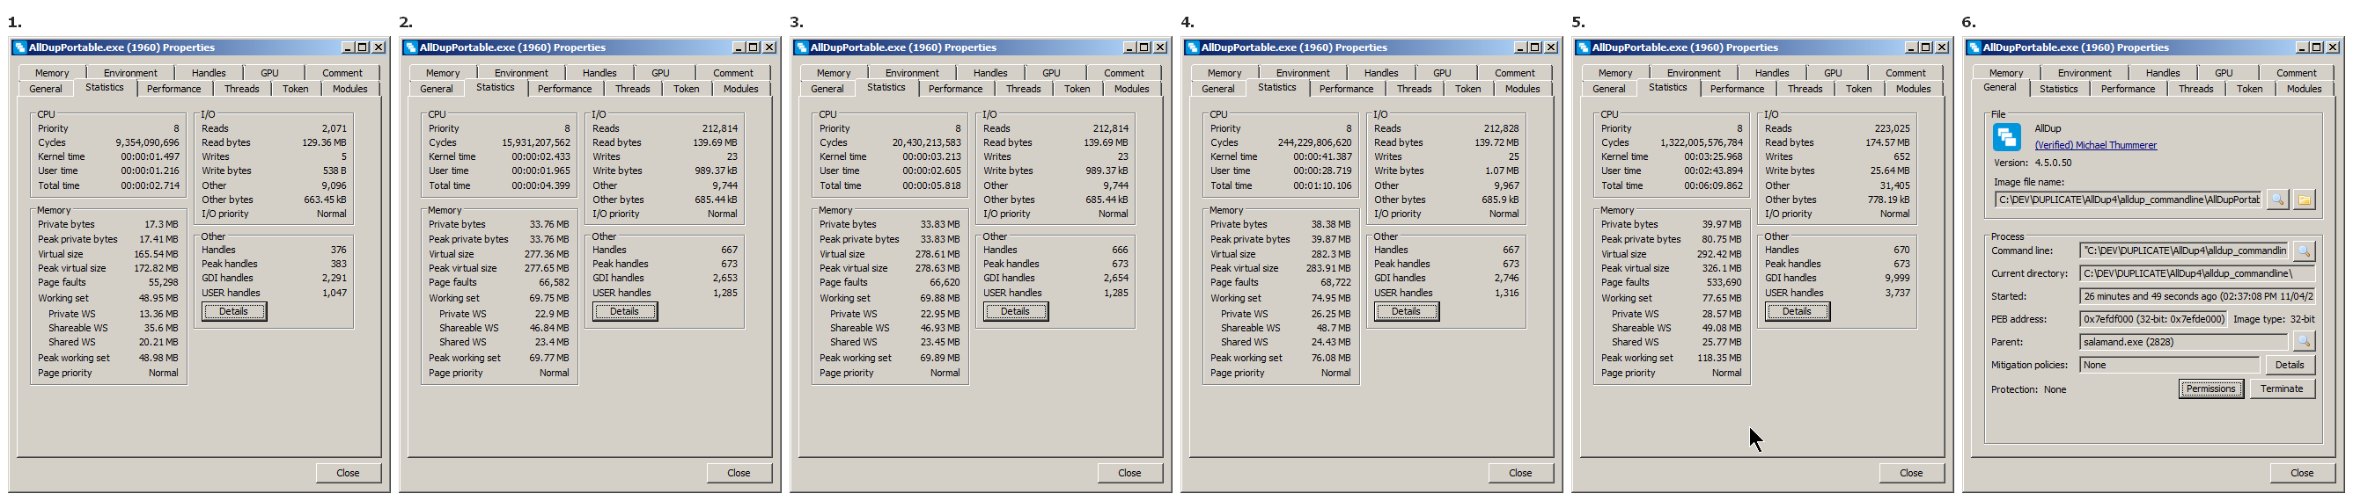Click the open folder icon beside Image file name
The image size is (2353, 501).
coord(2304,199)
